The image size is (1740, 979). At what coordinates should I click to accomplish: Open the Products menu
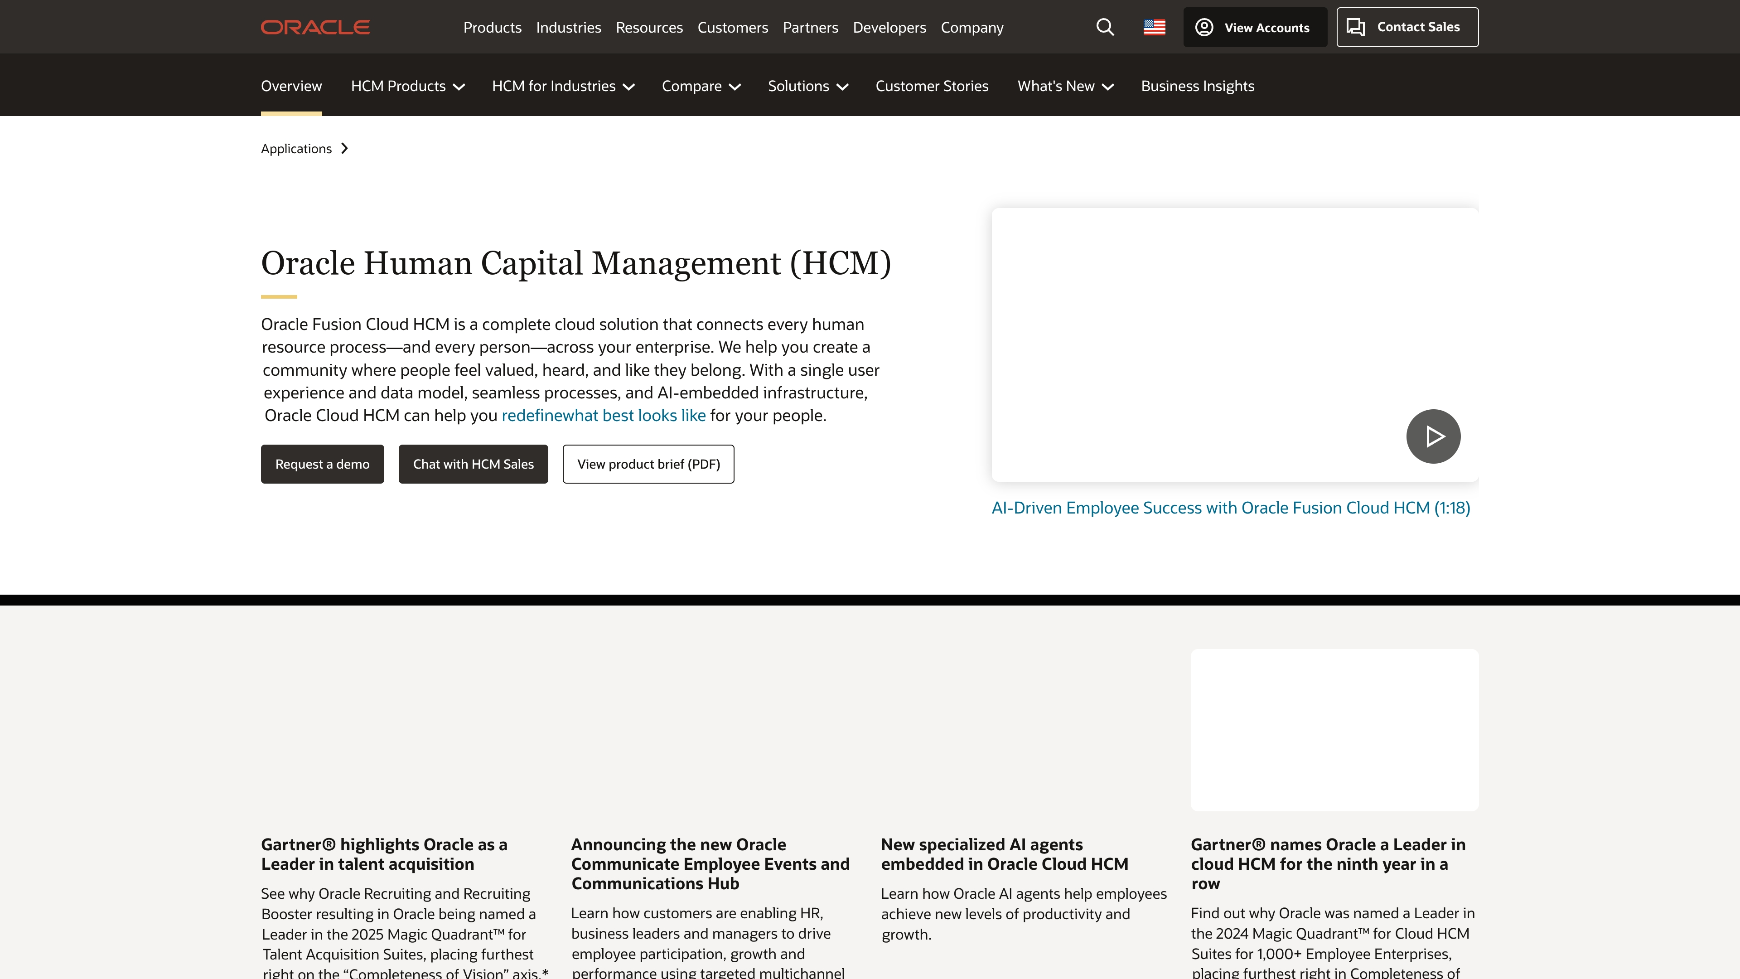493,28
